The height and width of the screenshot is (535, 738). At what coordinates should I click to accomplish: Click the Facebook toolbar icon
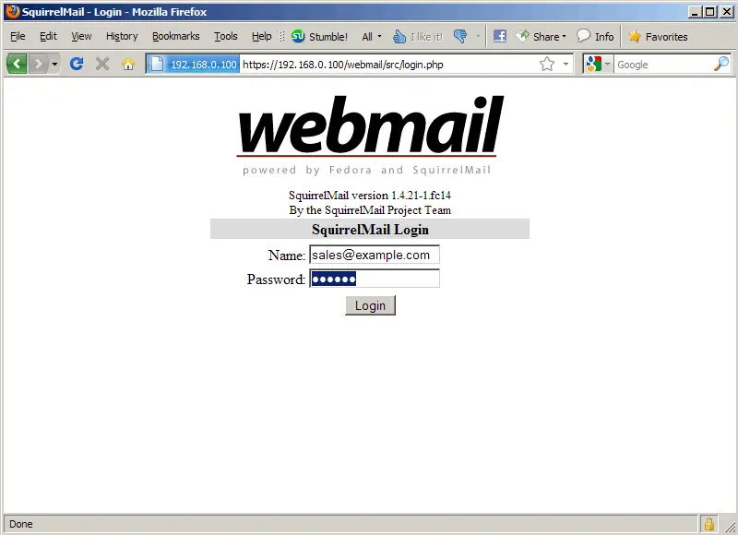499,36
